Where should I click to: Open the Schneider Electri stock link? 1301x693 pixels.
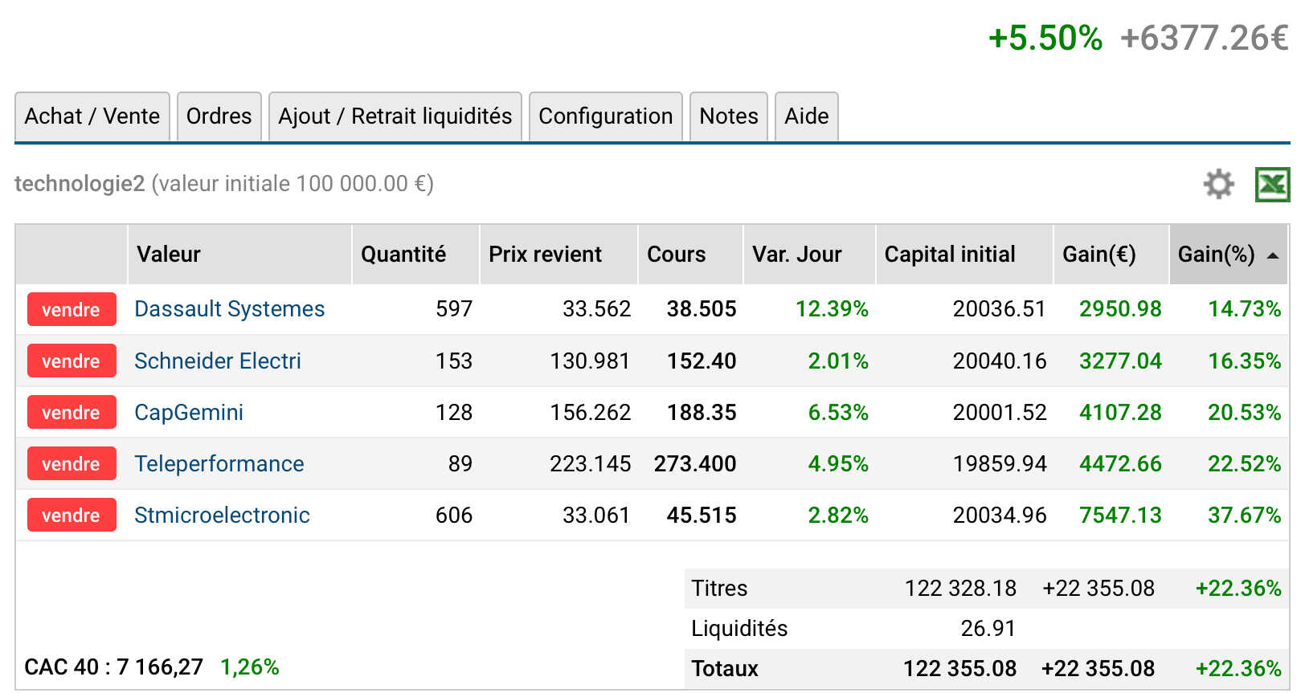click(218, 361)
